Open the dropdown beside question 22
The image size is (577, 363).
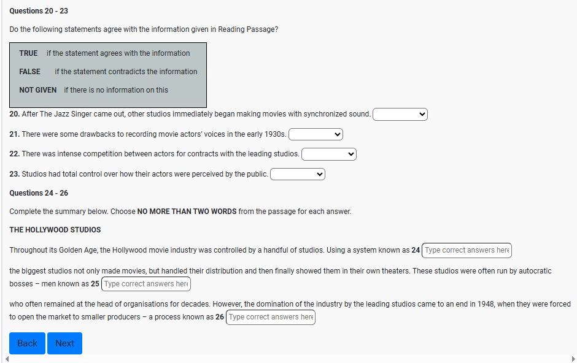coord(328,154)
